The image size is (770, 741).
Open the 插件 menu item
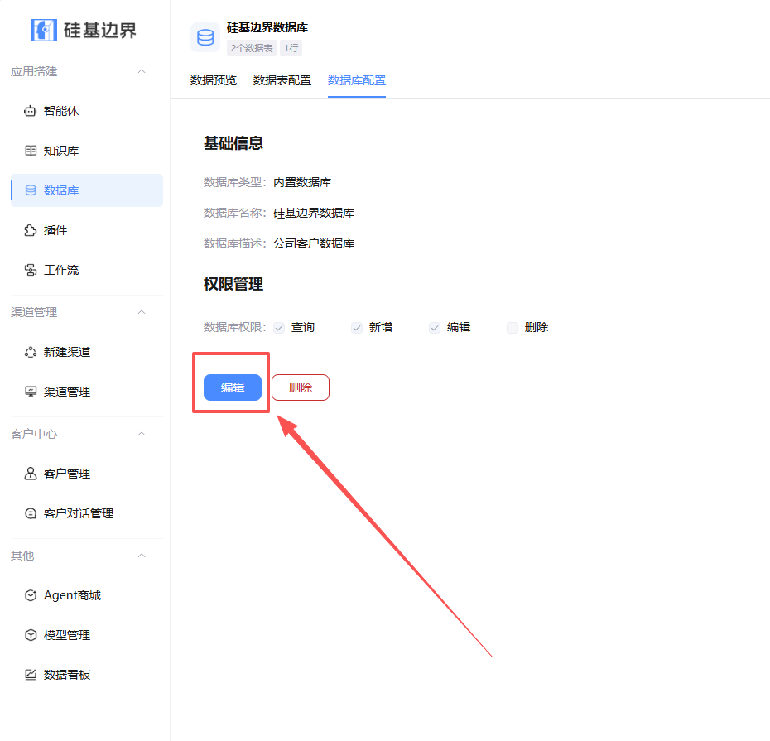pyautogui.click(x=87, y=230)
